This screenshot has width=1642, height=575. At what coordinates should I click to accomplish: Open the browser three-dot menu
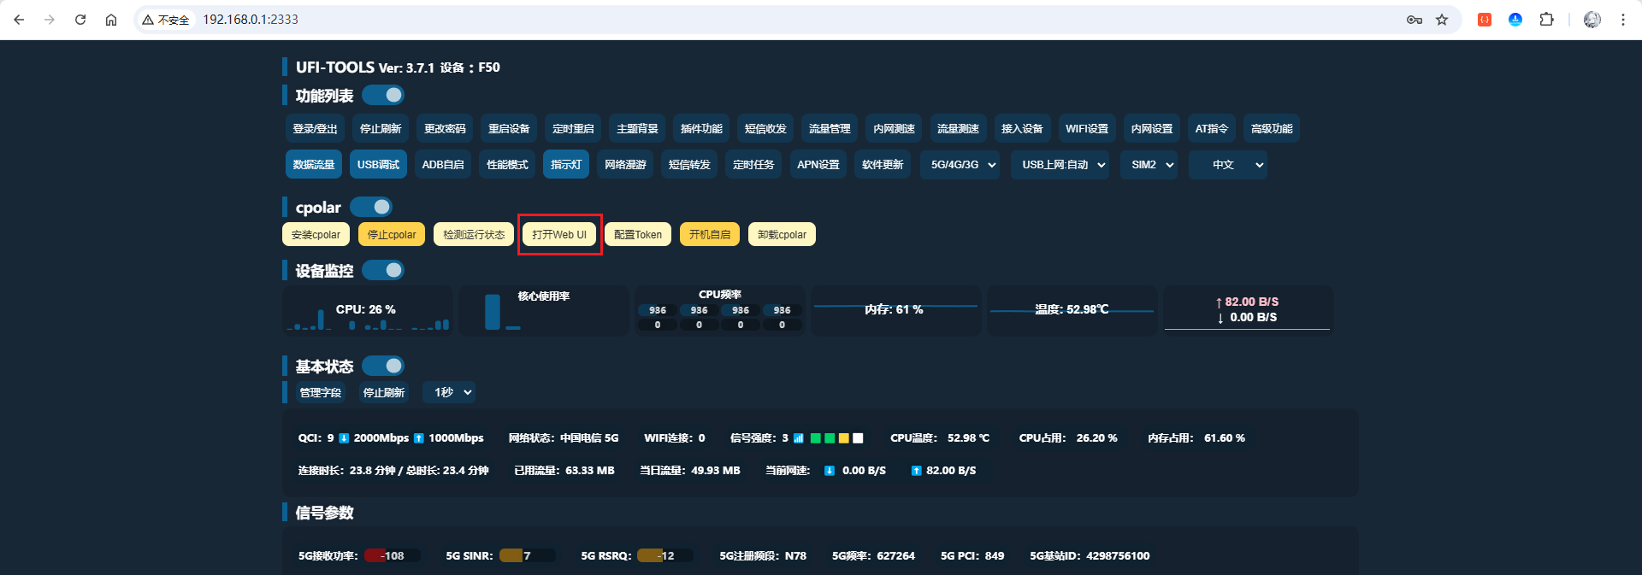[x=1622, y=20]
